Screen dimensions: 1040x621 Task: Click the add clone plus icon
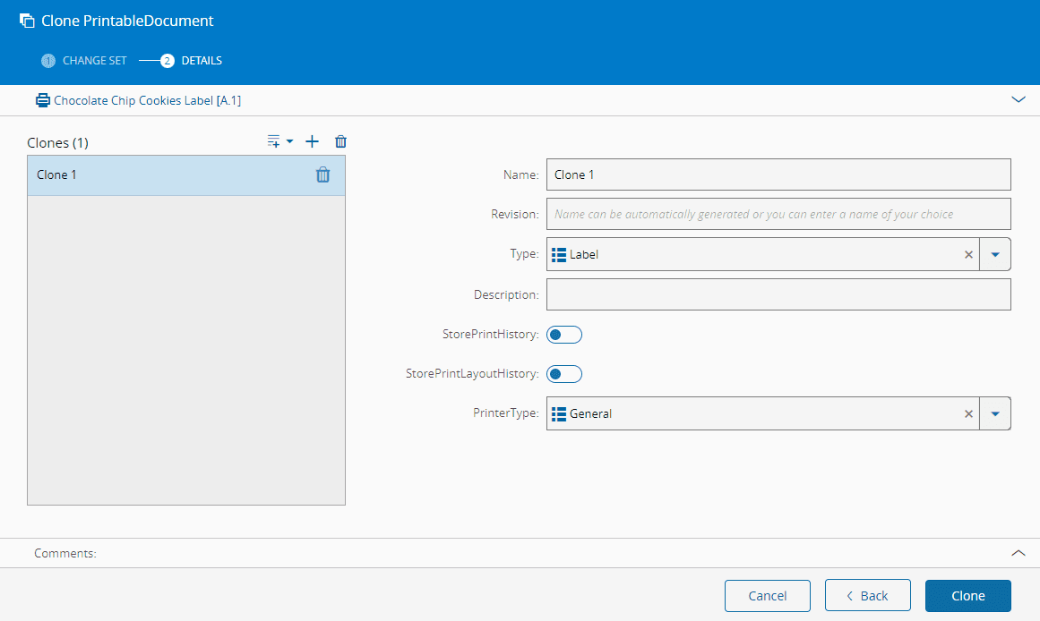pyautogui.click(x=312, y=141)
